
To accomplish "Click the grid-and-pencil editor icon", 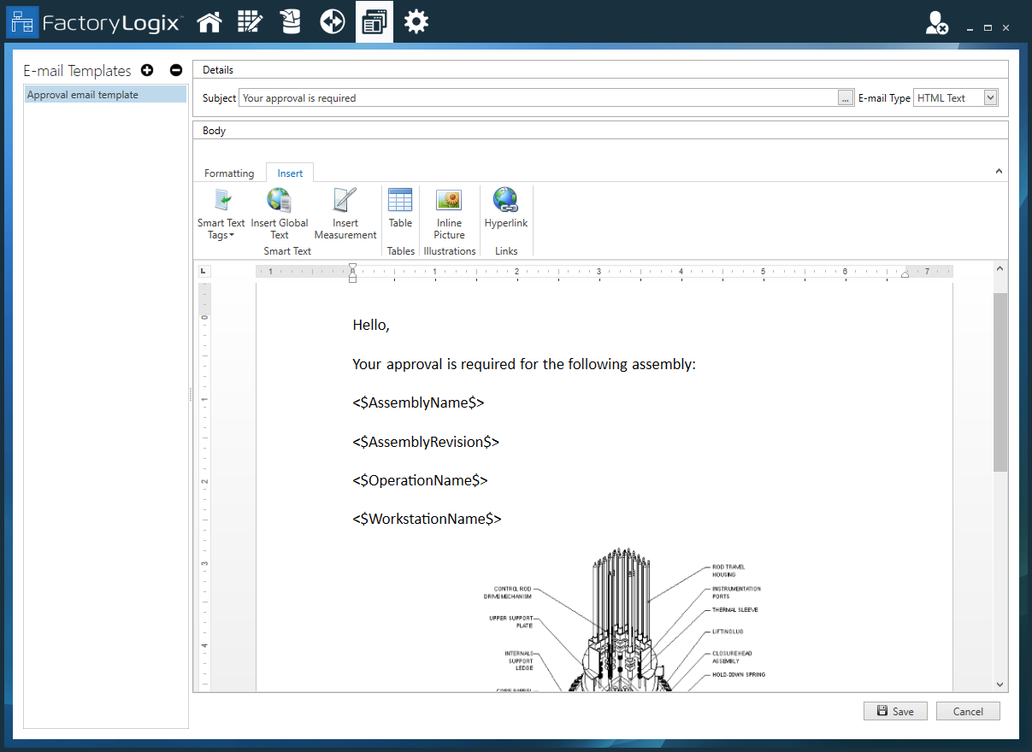I will 250,21.
